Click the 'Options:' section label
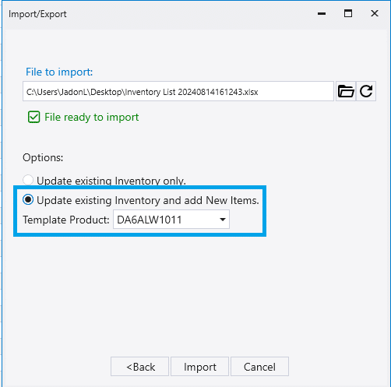The width and height of the screenshot is (391, 387). coord(43,157)
